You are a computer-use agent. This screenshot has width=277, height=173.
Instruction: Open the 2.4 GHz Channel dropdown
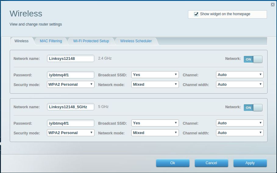[x=240, y=75]
